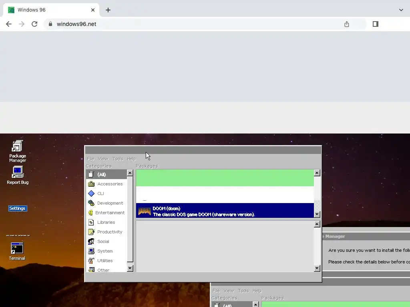Click the blue diamond CLI icon
Viewport: 410px width, 307px height.
(91, 193)
